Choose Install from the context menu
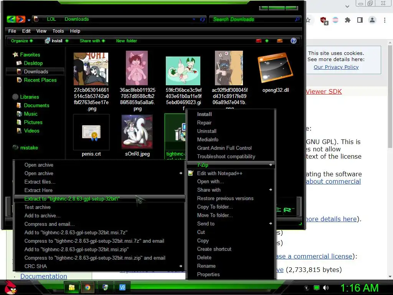This screenshot has height=295, width=393. [204, 114]
